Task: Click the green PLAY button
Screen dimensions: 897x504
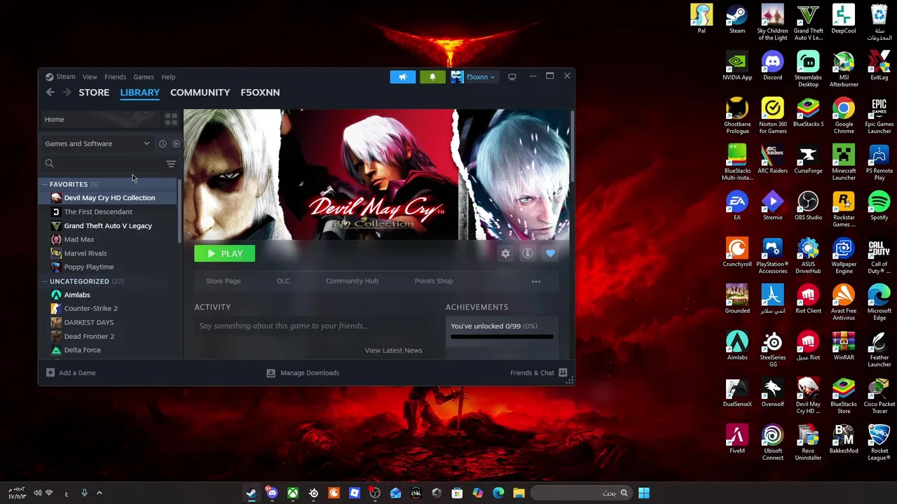Action: point(225,253)
